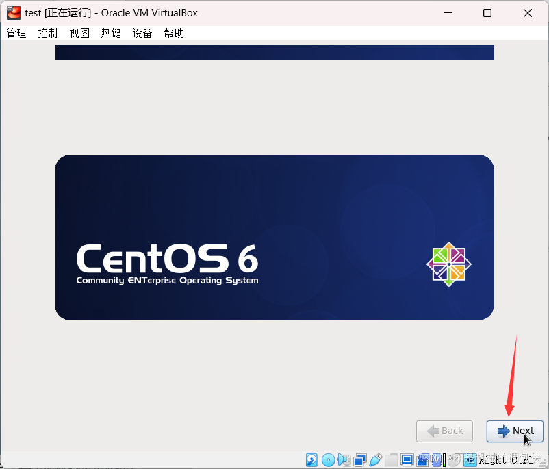Open the 热键 menu
The image size is (549, 469).
click(111, 33)
